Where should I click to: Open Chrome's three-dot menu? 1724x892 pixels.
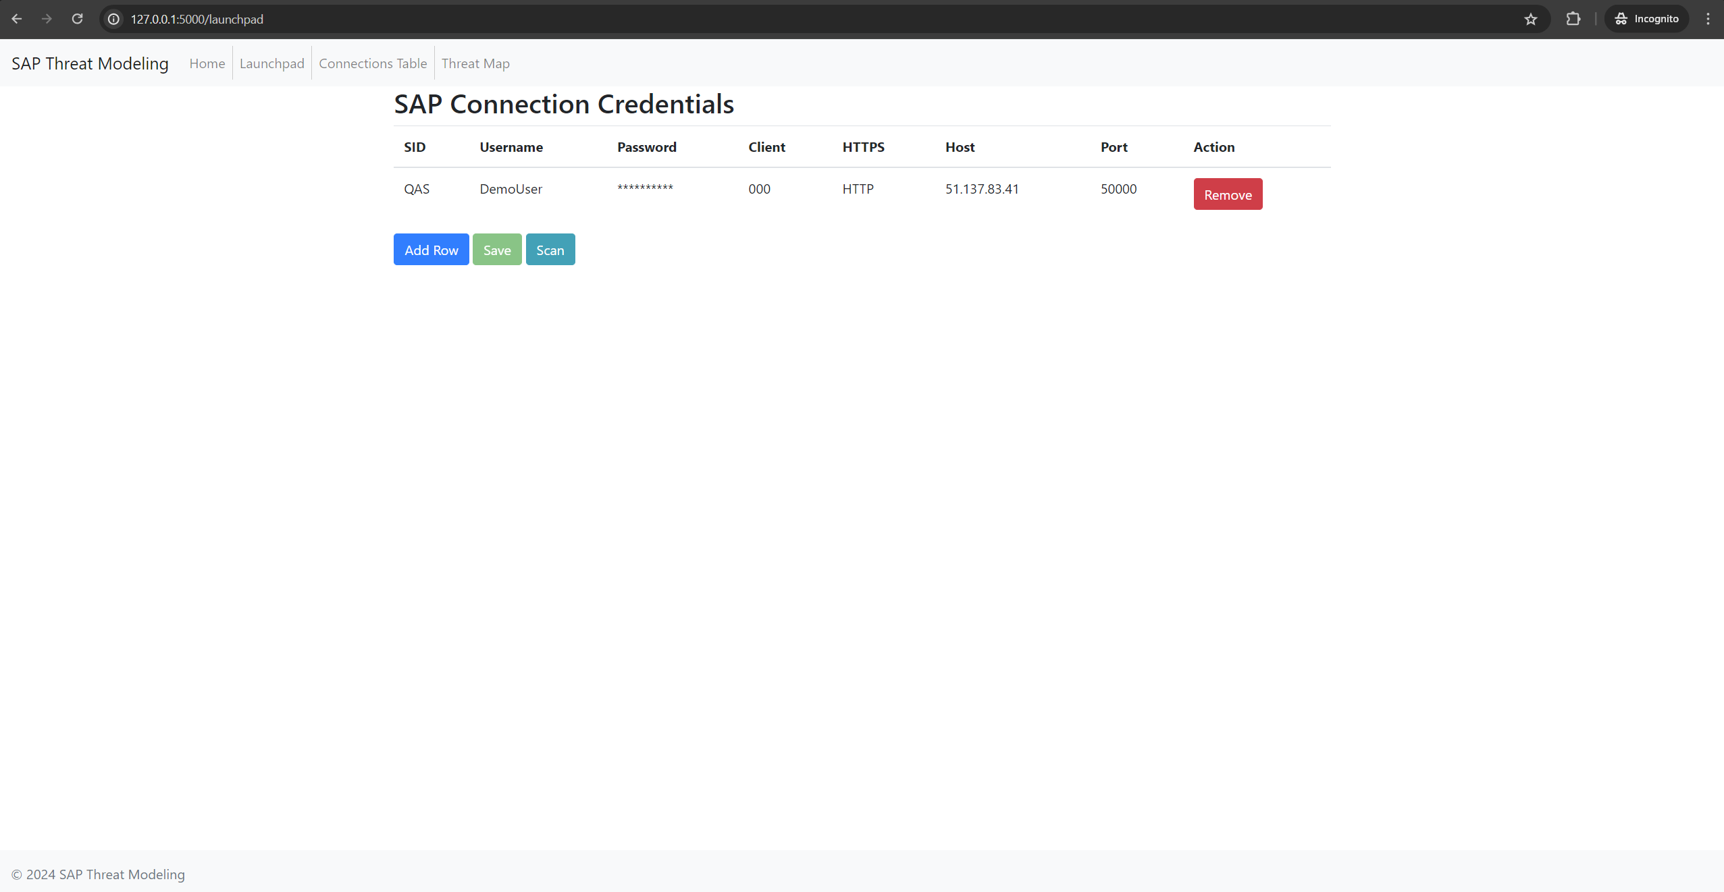tap(1708, 19)
